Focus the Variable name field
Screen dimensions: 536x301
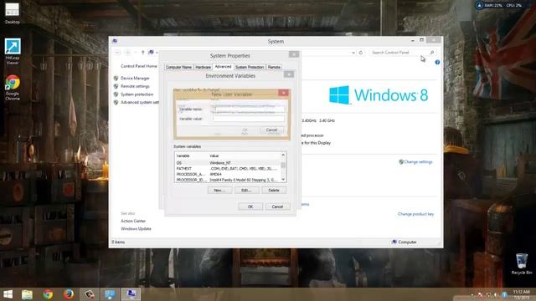tap(249, 110)
